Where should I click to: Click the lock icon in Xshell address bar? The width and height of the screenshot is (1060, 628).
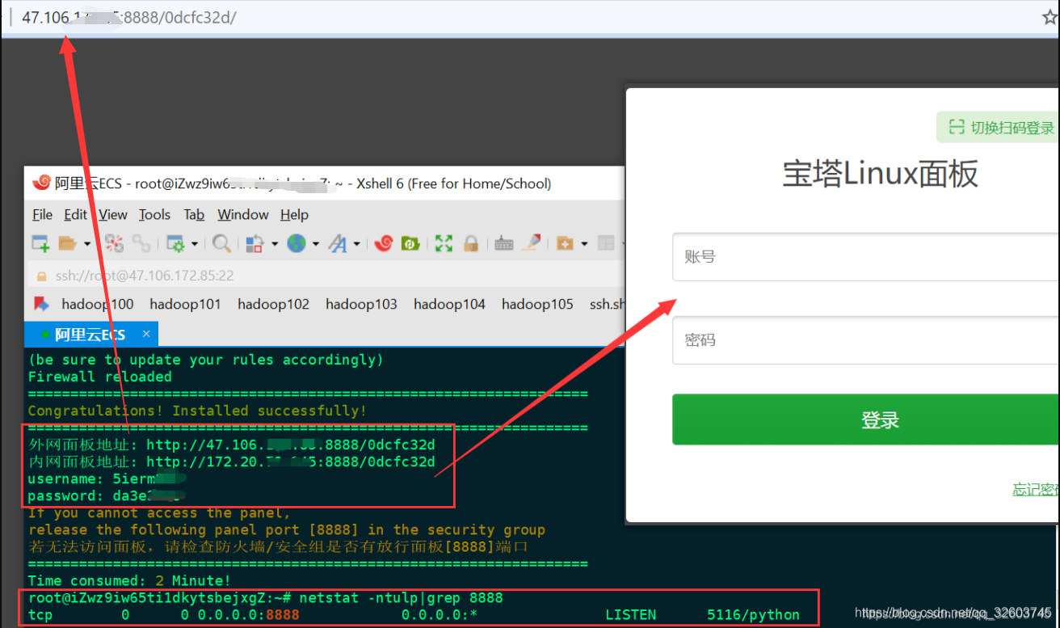tap(41, 276)
